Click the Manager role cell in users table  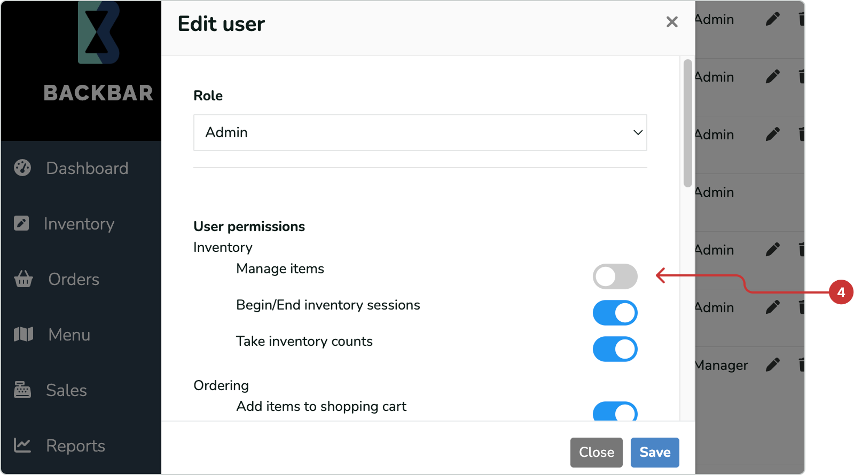pos(722,365)
